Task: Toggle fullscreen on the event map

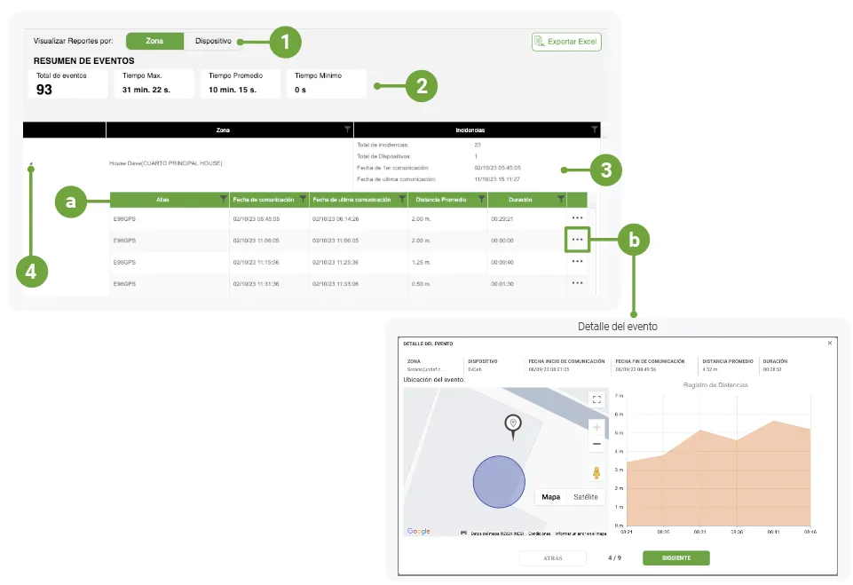Action: point(596,399)
